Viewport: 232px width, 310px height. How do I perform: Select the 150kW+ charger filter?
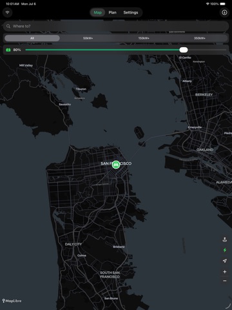144,38
